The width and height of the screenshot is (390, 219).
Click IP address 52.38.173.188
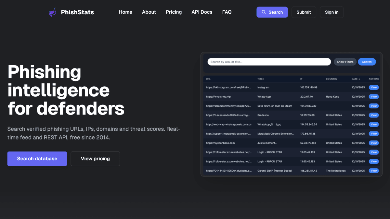pos(308,143)
